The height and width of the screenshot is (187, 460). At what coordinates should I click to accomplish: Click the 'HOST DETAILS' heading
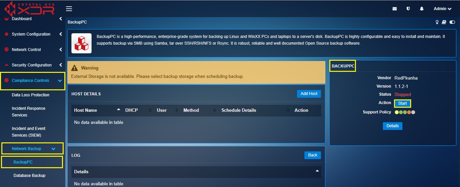point(86,94)
